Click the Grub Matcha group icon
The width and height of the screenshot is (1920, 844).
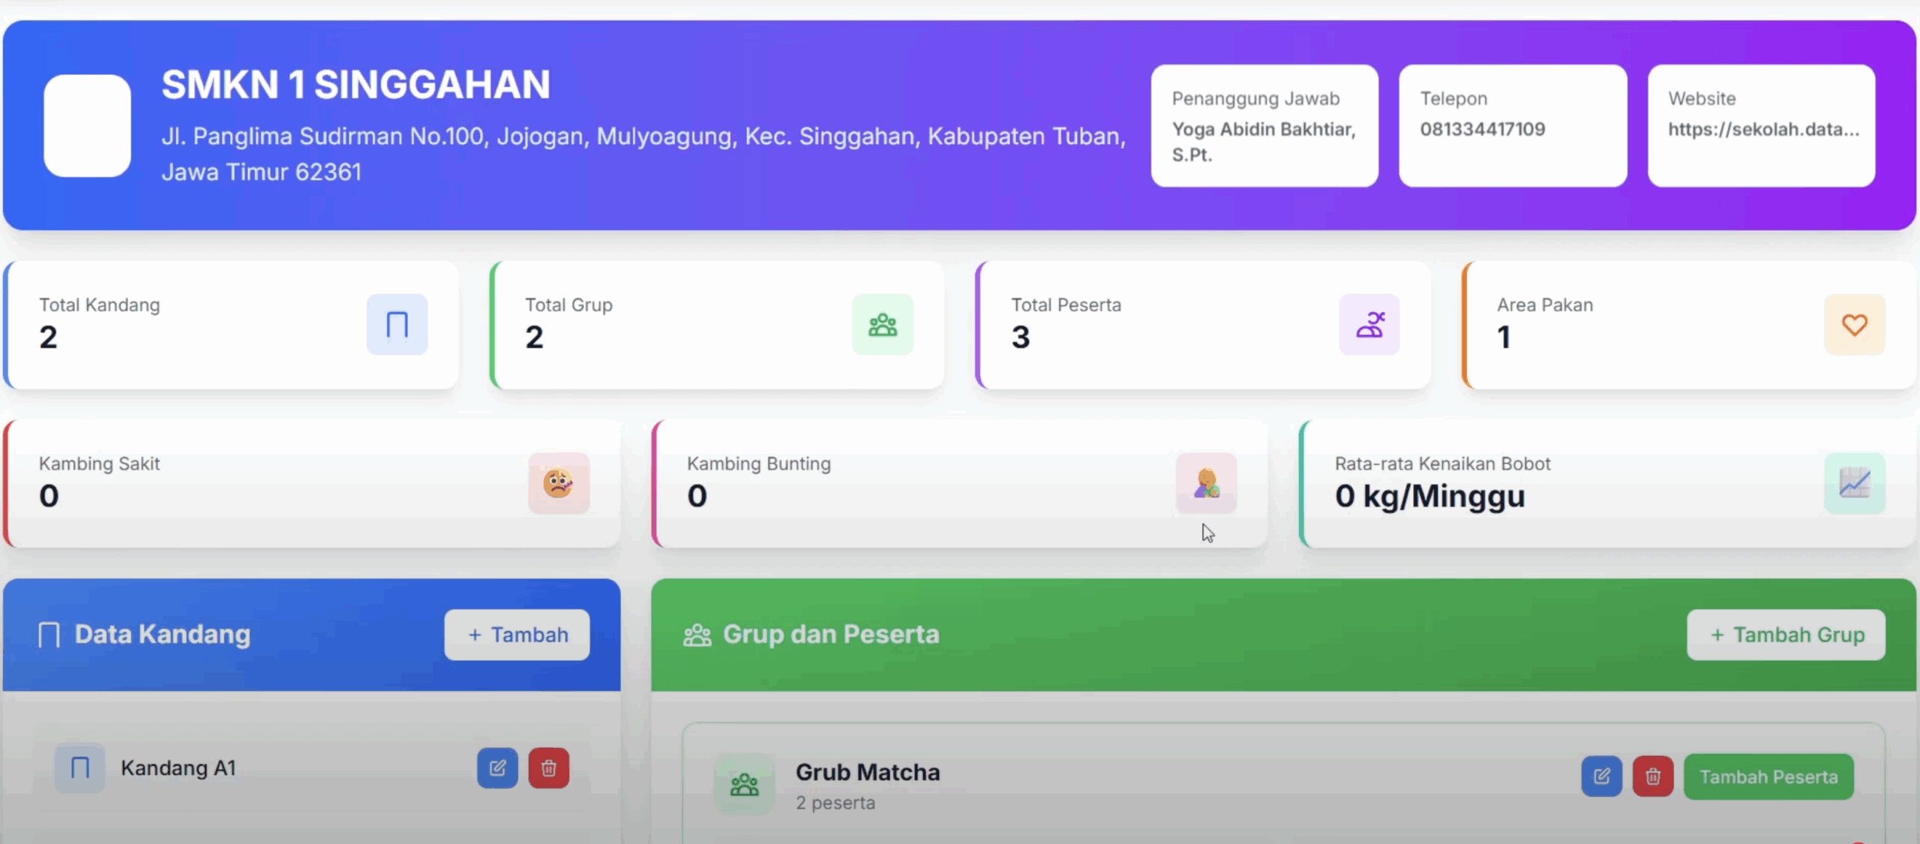(745, 784)
